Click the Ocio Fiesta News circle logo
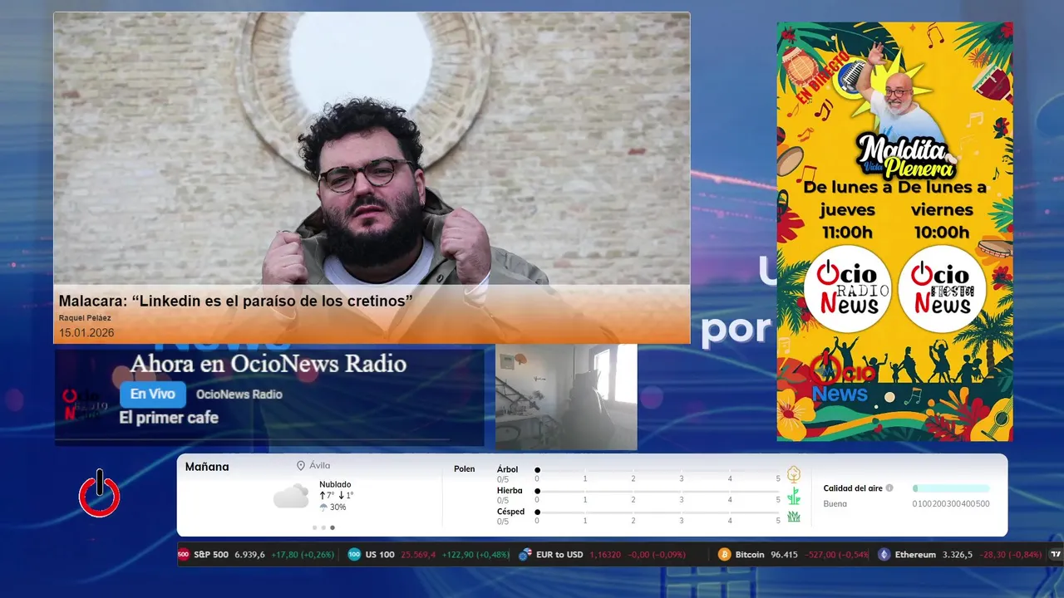The height and width of the screenshot is (598, 1064). [942, 289]
